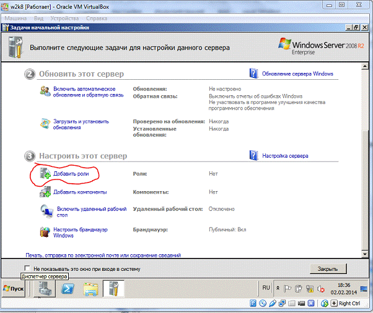
Task: Open 'Загрузить и установить обновления' link
Action: pos(81,124)
